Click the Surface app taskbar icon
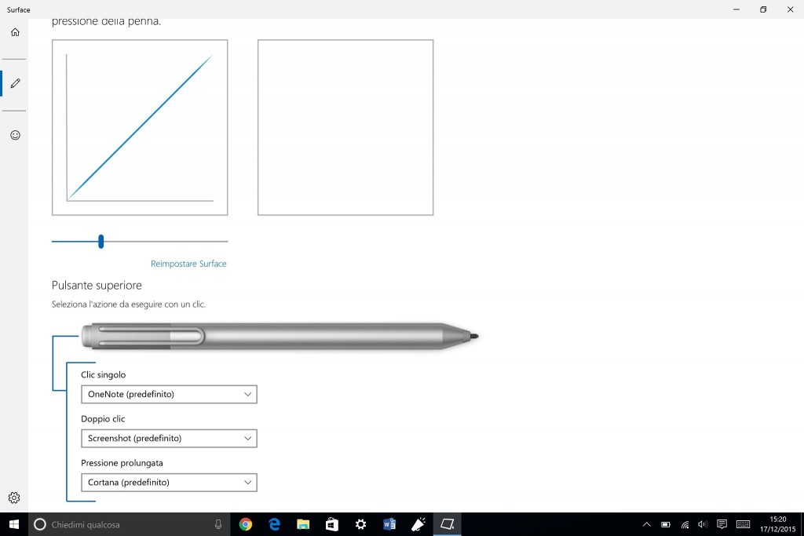Image resolution: width=804 pixels, height=536 pixels. tap(447, 524)
